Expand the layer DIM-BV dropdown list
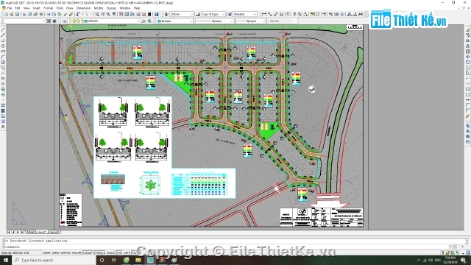471x265 pixels. point(104,21)
